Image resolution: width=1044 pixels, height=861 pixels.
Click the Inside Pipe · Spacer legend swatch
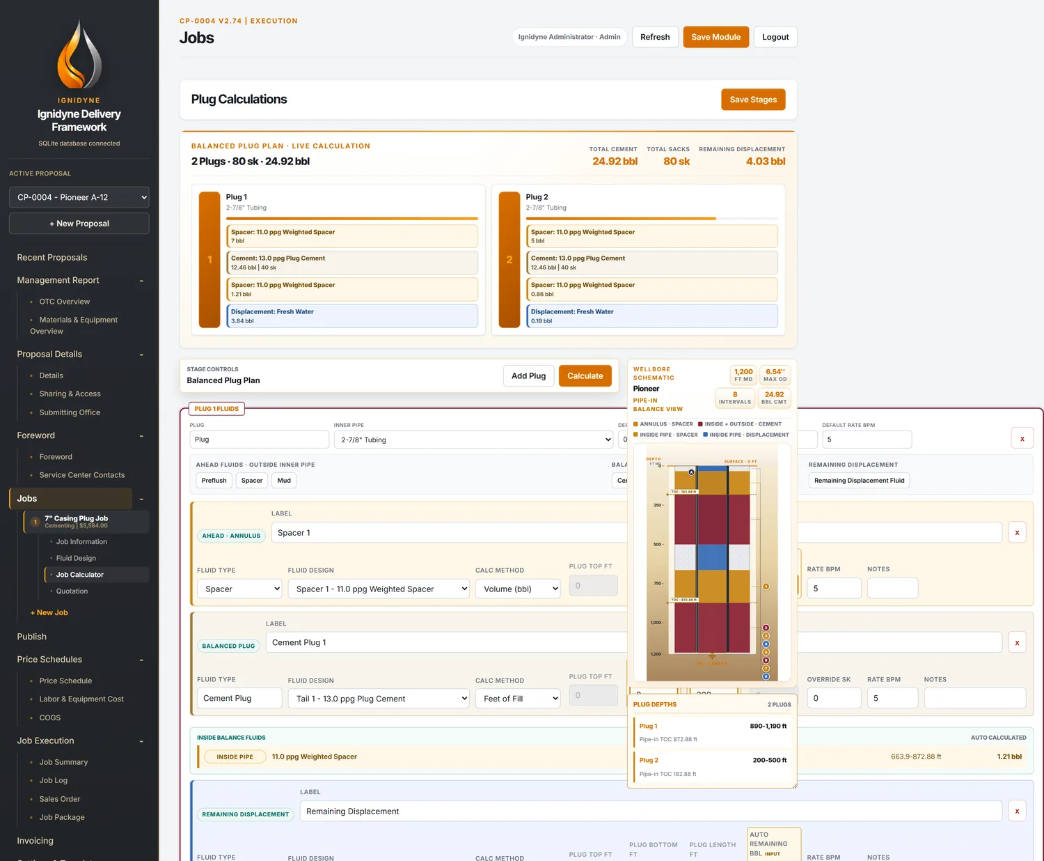[635, 435]
